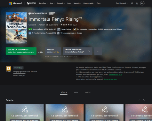The image size is (152, 121).
Task: Click the Acheter button
Action: (53, 51)
